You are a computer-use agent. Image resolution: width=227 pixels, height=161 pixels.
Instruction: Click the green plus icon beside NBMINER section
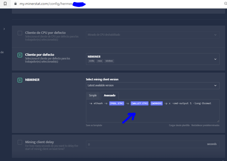pyautogui.click(x=20, y=80)
